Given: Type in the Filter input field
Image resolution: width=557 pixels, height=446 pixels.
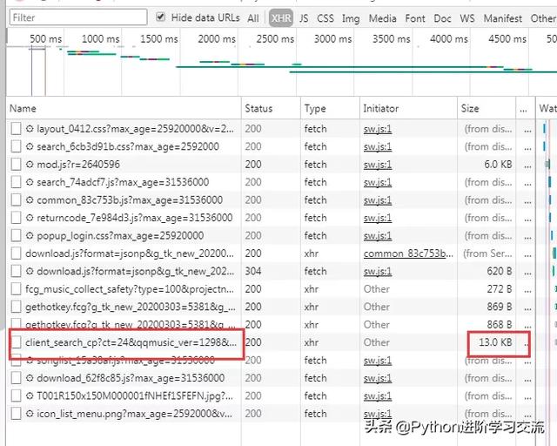Looking at the screenshot, I should 78,17.
